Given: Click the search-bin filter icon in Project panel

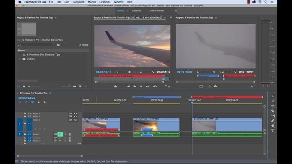Looking at the screenshot, I should (x=58, y=45).
